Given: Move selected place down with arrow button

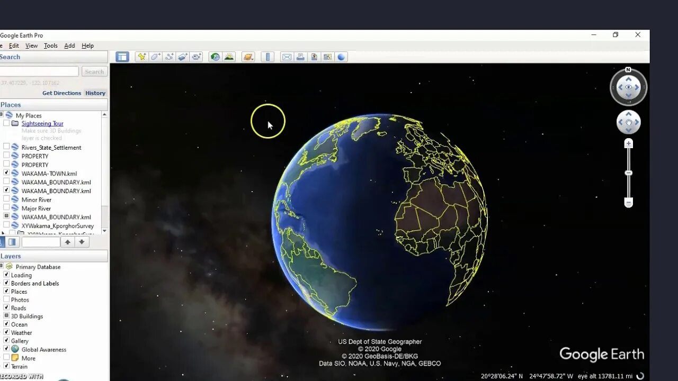Looking at the screenshot, I should point(82,242).
